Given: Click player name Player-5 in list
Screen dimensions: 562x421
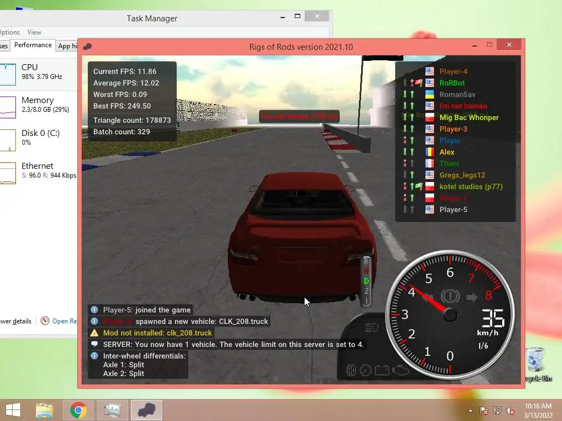Looking at the screenshot, I should [453, 210].
